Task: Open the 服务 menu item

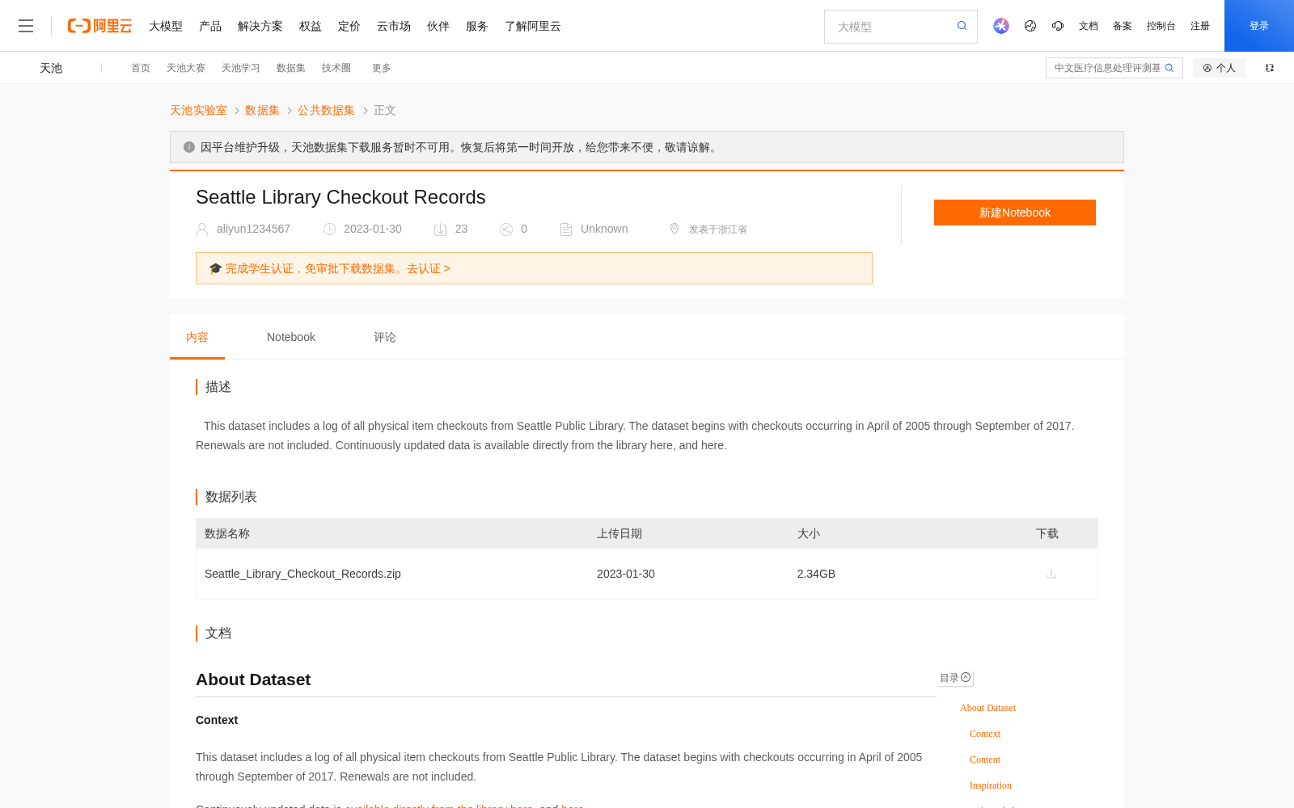Action: (477, 26)
